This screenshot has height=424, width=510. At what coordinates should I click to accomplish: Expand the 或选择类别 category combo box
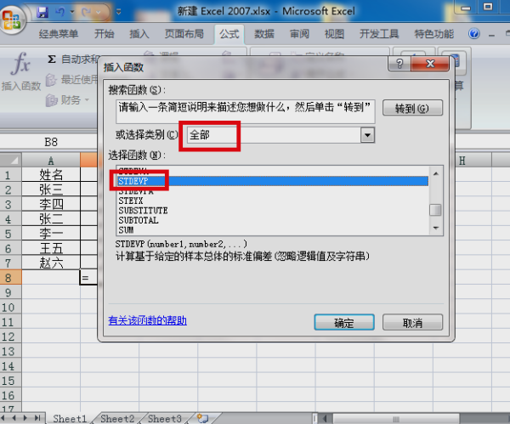(x=367, y=135)
